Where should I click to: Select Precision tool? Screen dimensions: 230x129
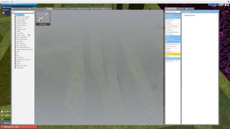tap(173, 22)
